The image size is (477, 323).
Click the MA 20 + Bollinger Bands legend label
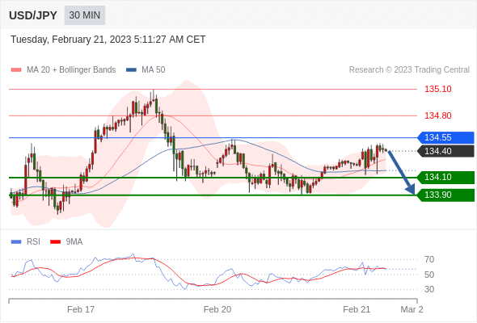coord(71,70)
